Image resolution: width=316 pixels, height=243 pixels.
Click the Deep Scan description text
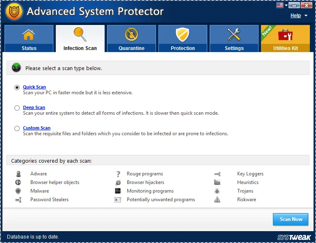(121, 113)
